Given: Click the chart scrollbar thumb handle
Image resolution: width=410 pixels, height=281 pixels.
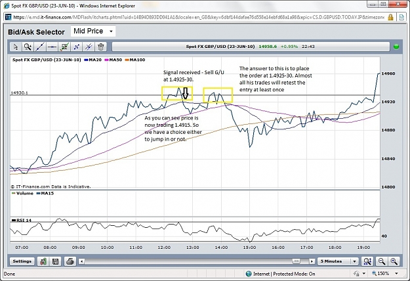Looking at the screenshot, I should [x=297, y=261].
